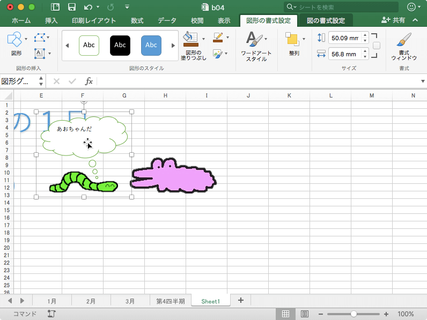Open the Arrange dropdown arrow
The height and width of the screenshot is (320, 427).
click(304, 39)
